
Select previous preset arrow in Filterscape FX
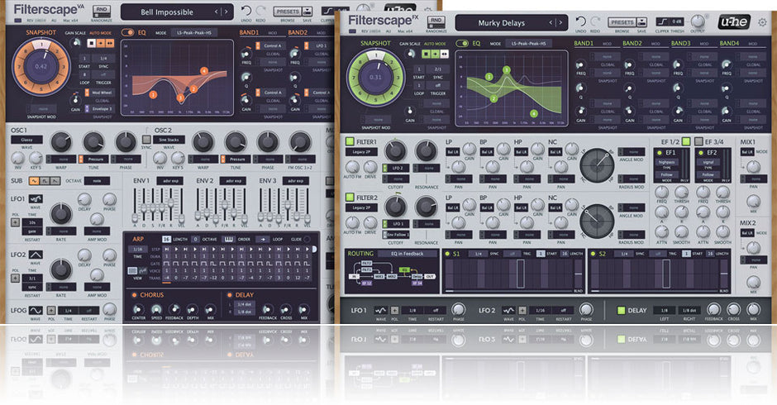(551, 23)
